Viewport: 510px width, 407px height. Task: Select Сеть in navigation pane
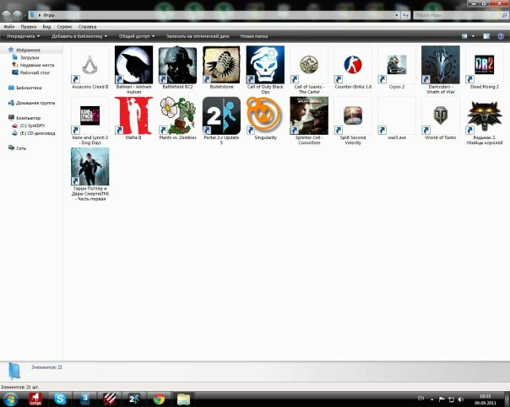(21, 148)
